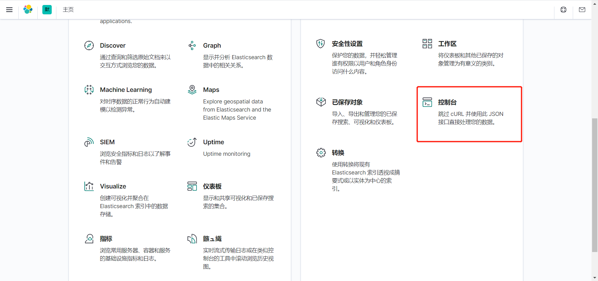
Task: Click the Visualize chart icon
Action: (x=89, y=186)
